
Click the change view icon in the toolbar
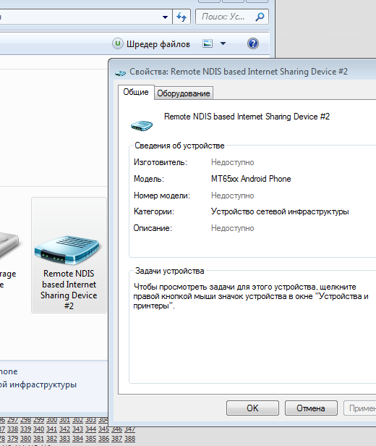[x=208, y=43]
